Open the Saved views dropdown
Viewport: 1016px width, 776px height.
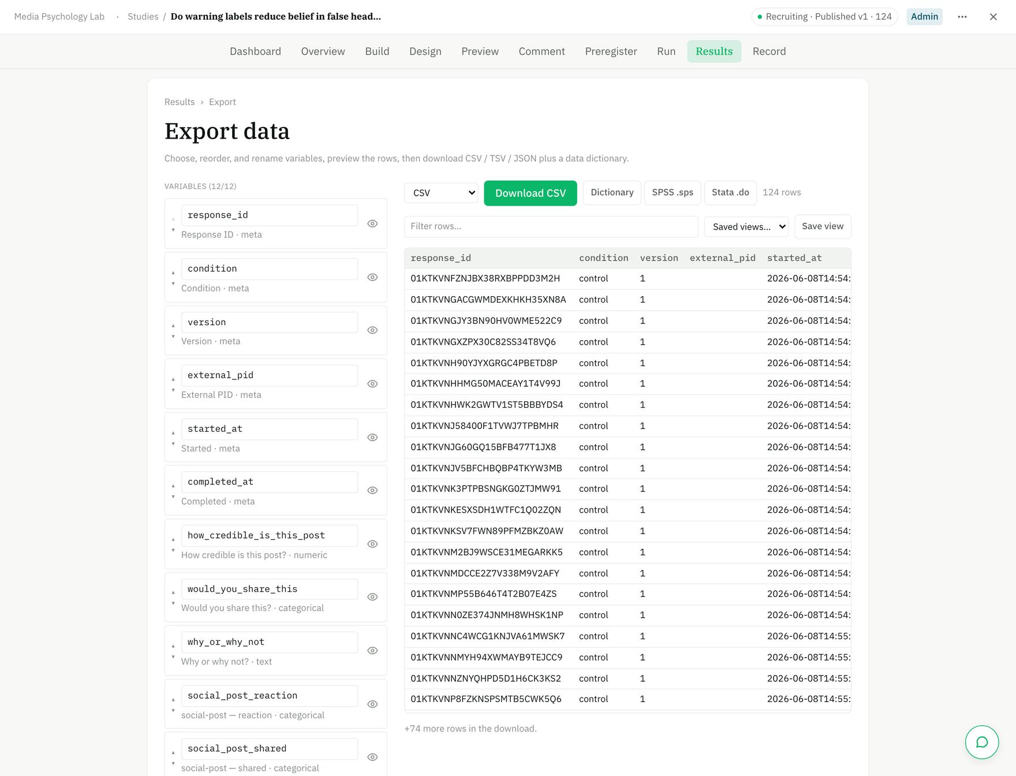(x=746, y=226)
